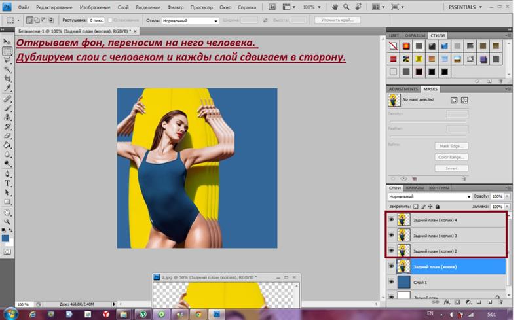The width and height of the screenshot is (524, 320).
Task: Open the ESSENTIALS workspace dropdown
Action: [465, 7]
